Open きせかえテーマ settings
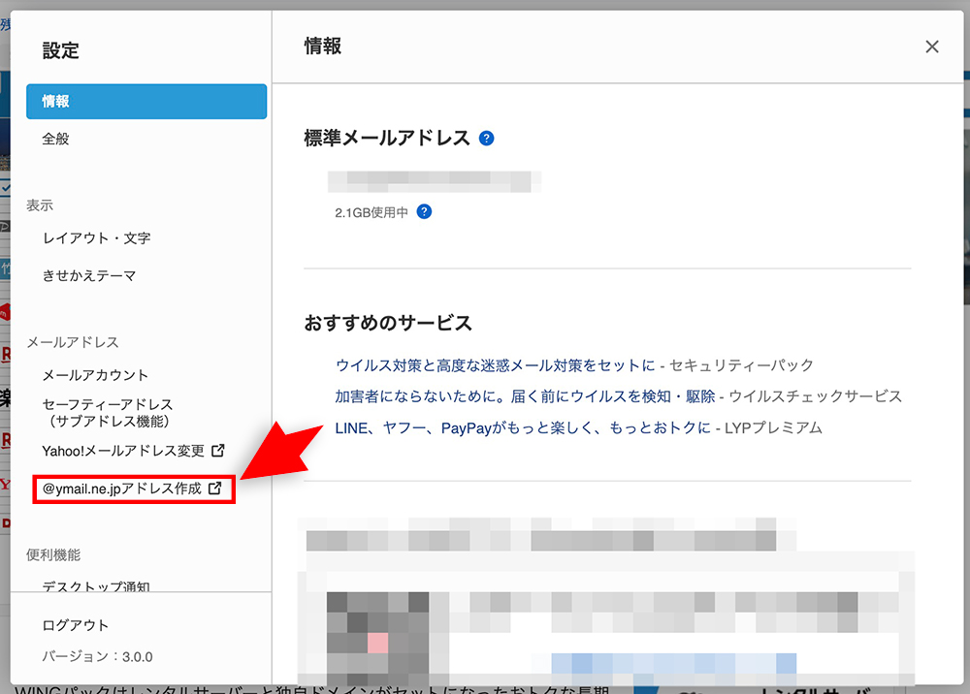 pyautogui.click(x=89, y=275)
